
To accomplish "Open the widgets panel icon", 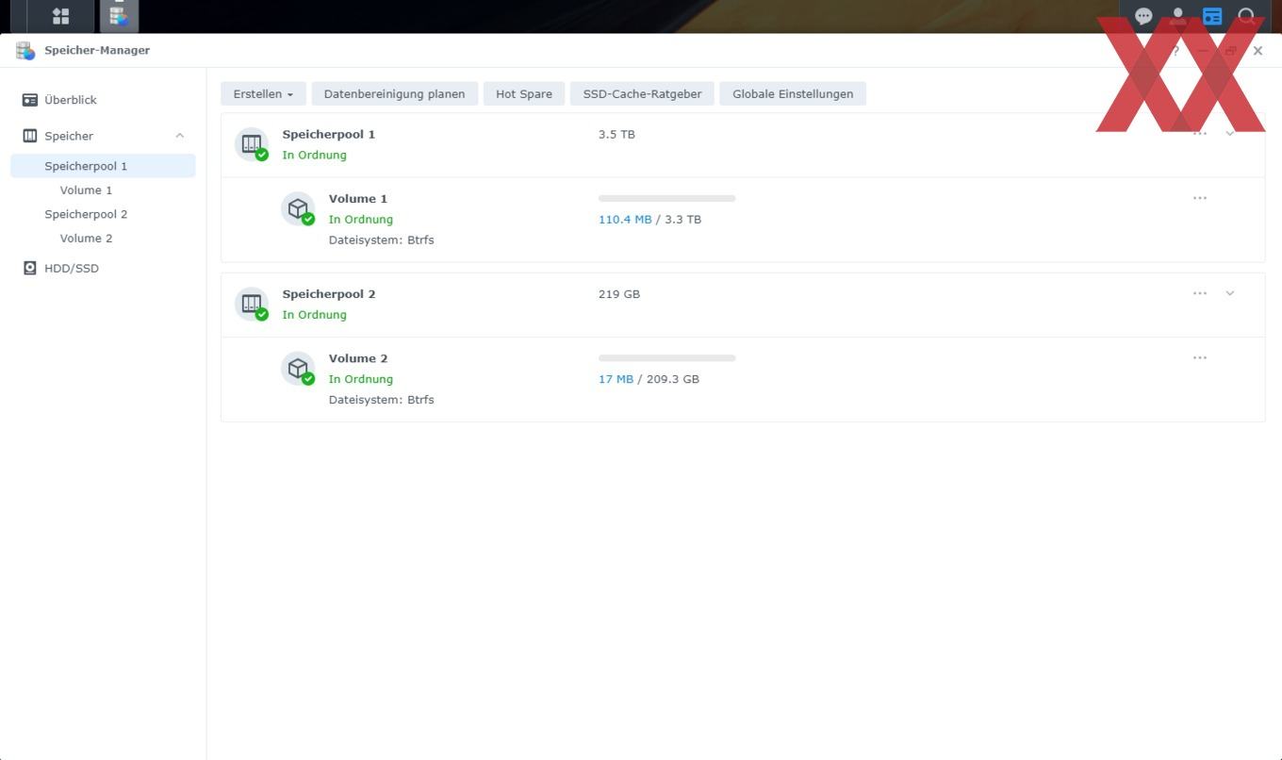I will [1212, 16].
